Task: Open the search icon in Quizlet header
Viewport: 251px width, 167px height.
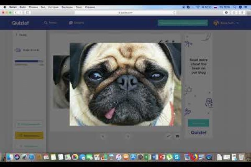Action: coord(46,23)
